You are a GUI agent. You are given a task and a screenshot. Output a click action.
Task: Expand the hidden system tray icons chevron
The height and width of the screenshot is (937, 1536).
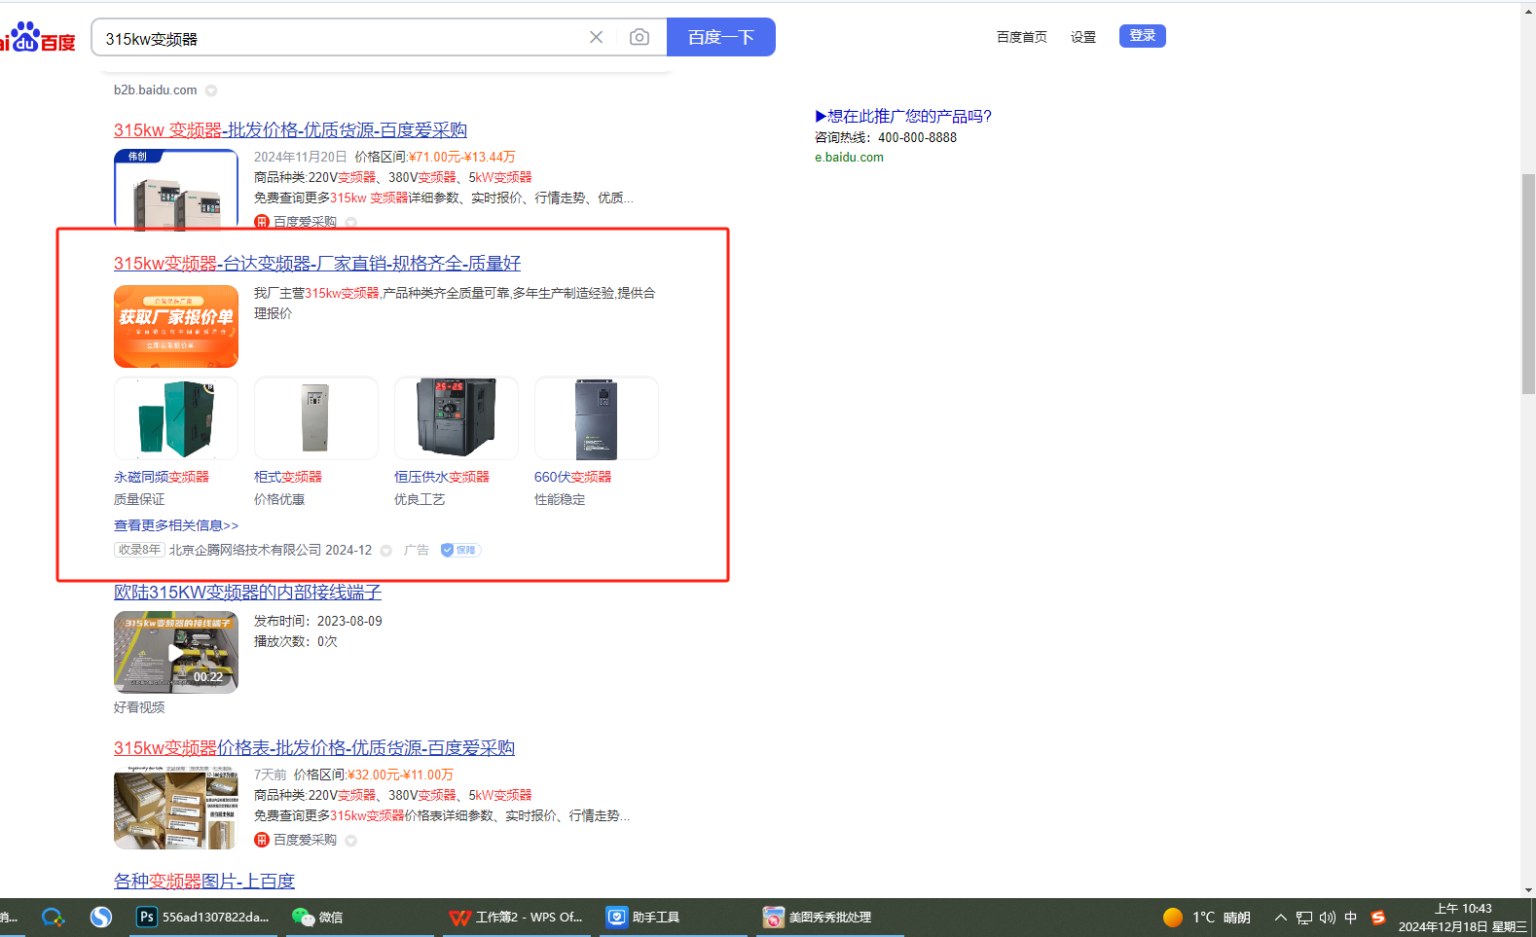click(1281, 918)
